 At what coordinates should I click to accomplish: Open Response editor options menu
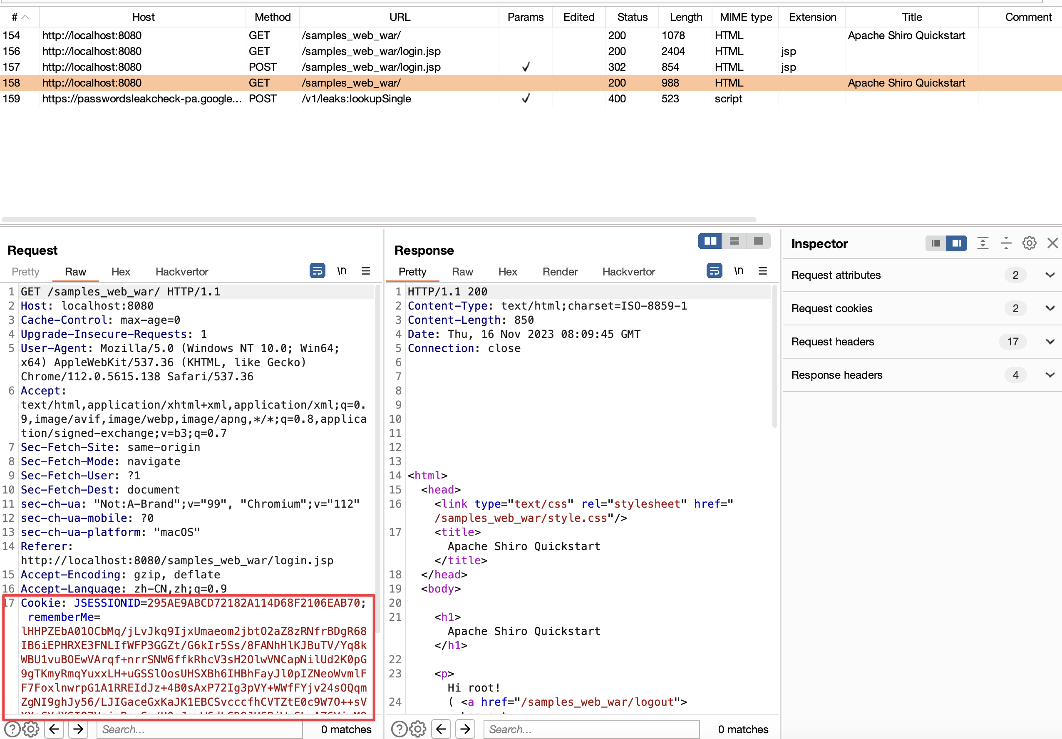763,270
